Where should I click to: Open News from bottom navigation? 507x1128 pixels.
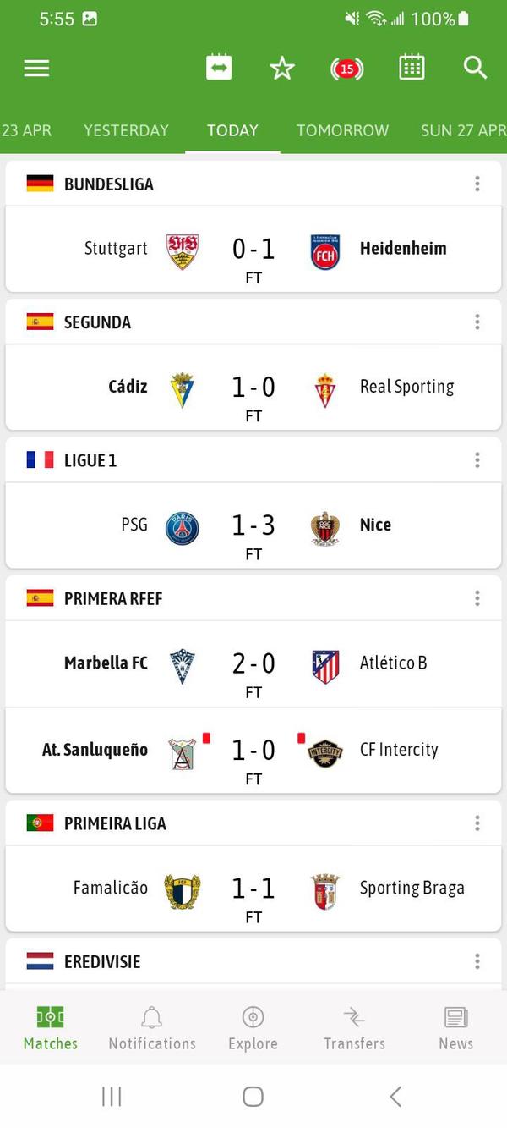coord(455,1028)
